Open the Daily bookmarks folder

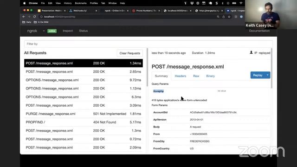pyautogui.click(x=27, y=22)
